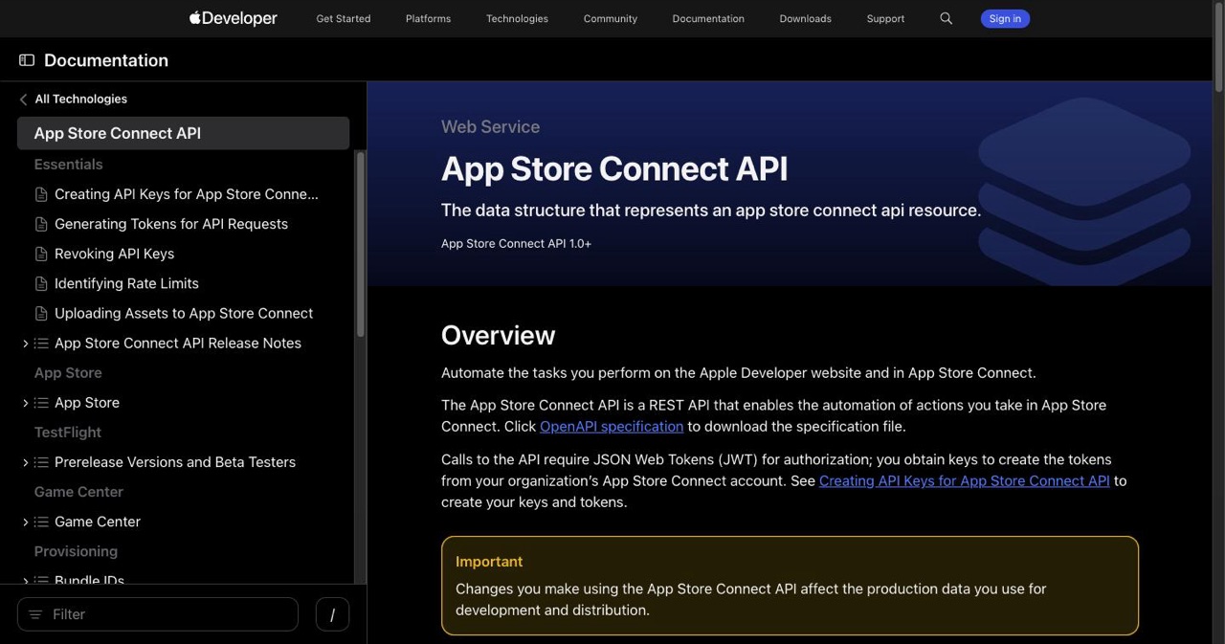This screenshot has width=1225, height=644.
Task: Open the Downloads menu
Action: pyautogui.click(x=805, y=18)
